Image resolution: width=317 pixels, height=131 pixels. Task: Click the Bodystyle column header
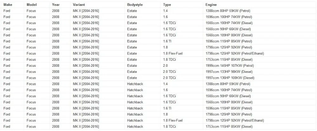pos(135,5)
